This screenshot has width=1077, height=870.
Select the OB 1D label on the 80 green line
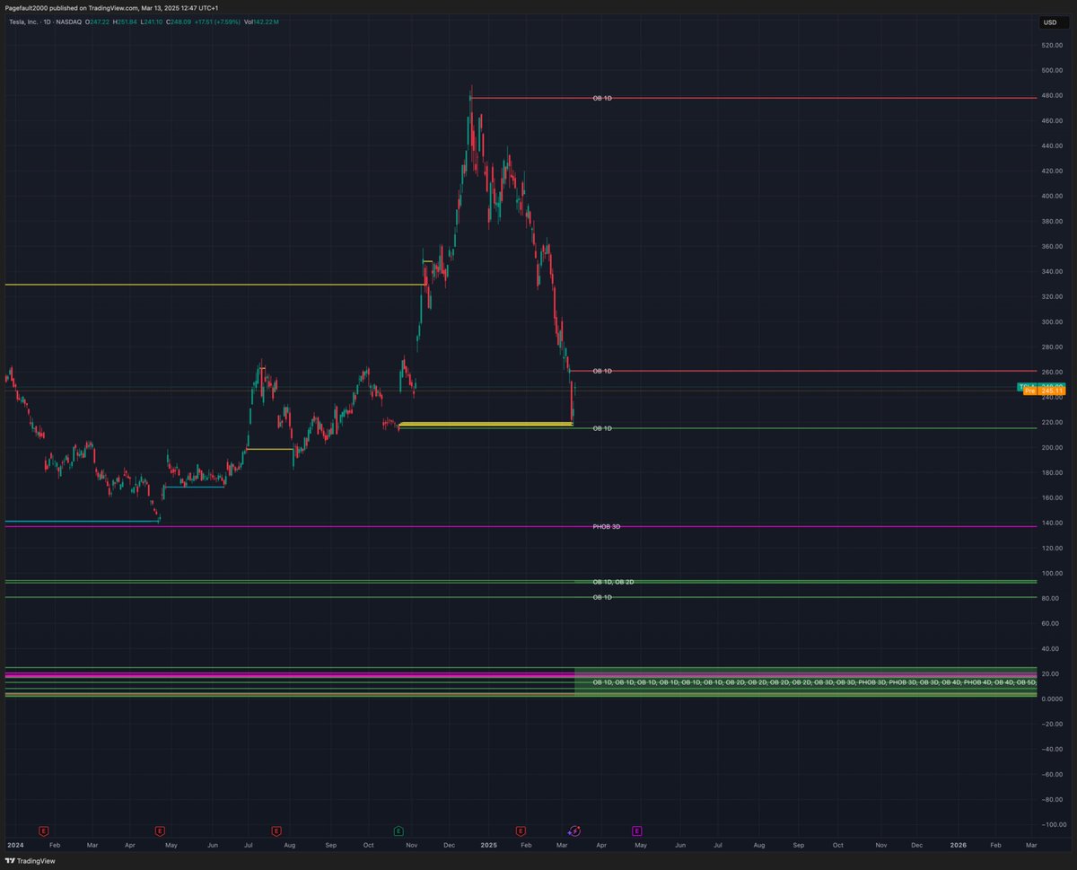point(602,597)
